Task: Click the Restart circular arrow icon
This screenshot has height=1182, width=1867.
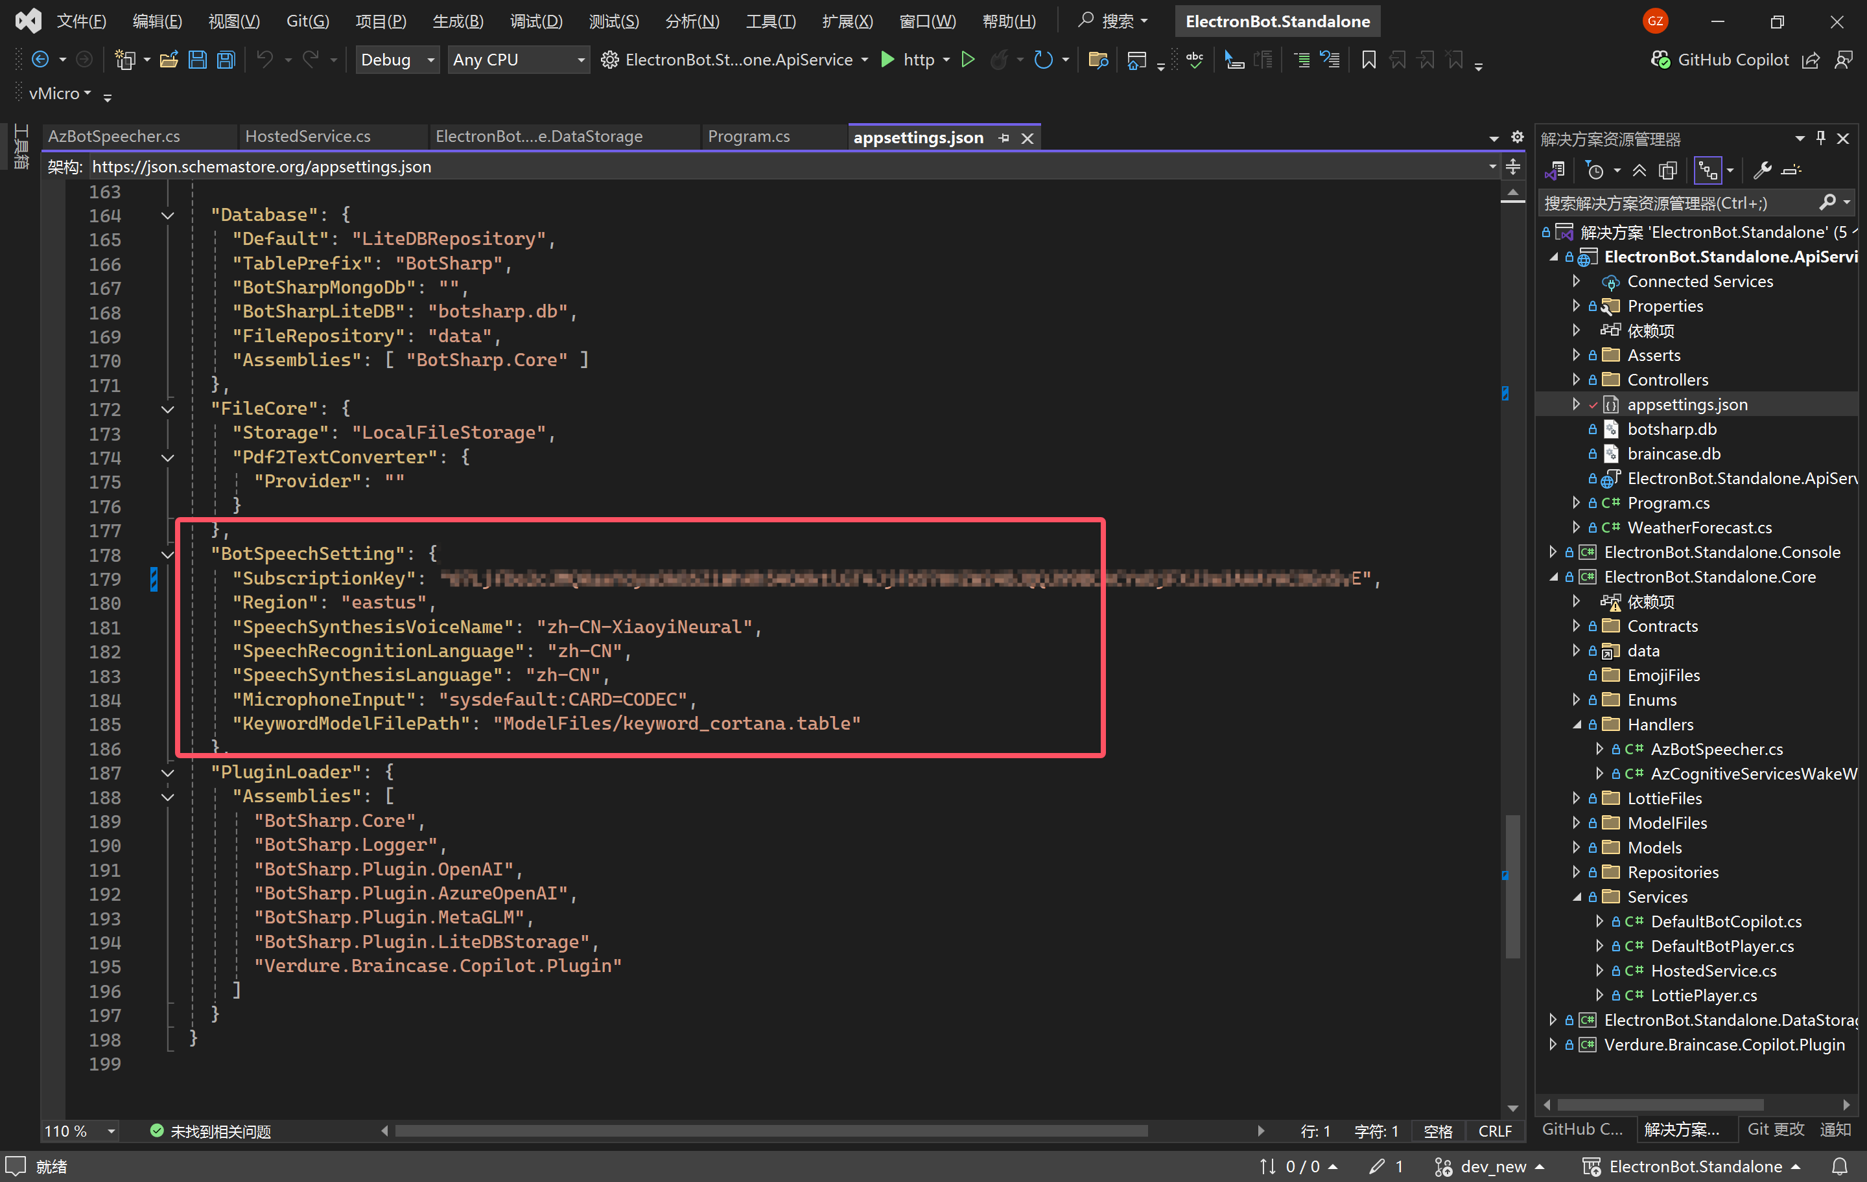Action: pyautogui.click(x=1044, y=60)
